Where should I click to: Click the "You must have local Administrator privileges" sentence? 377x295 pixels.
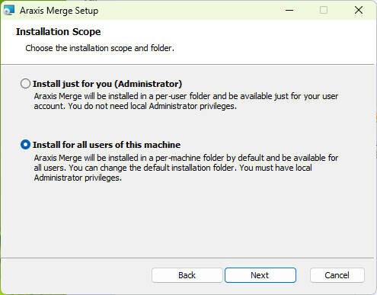click(173, 173)
